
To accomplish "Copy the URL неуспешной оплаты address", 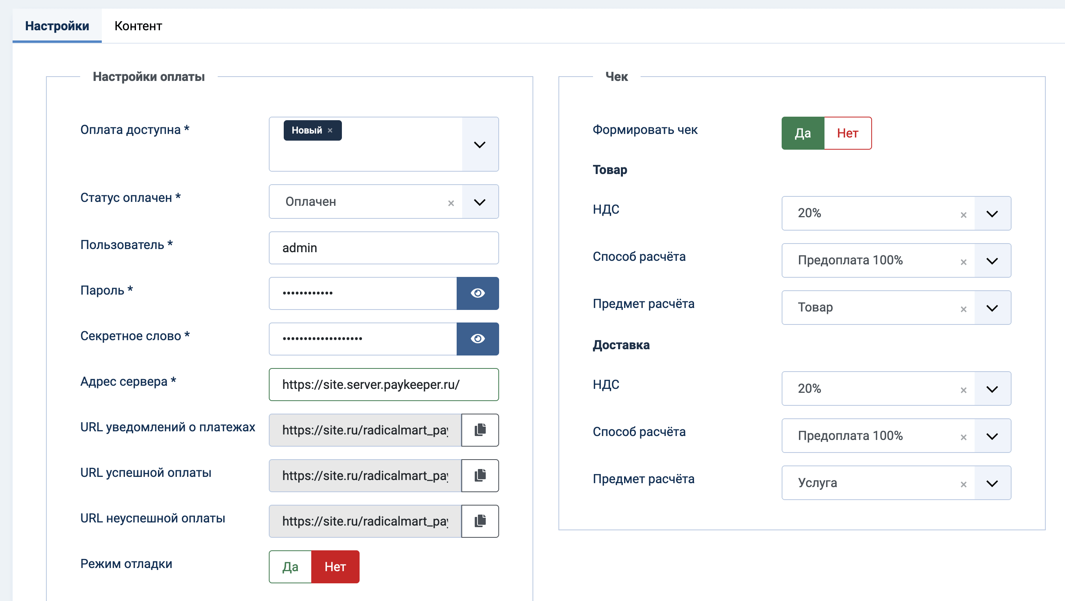I will pyautogui.click(x=479, y=521).
